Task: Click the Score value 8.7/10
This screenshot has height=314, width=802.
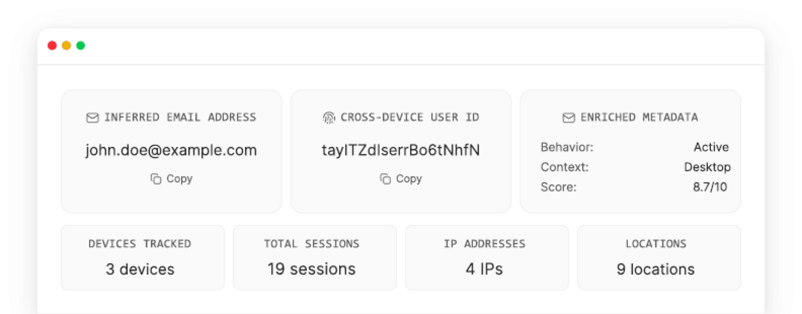Action: (x=710, y=187)
